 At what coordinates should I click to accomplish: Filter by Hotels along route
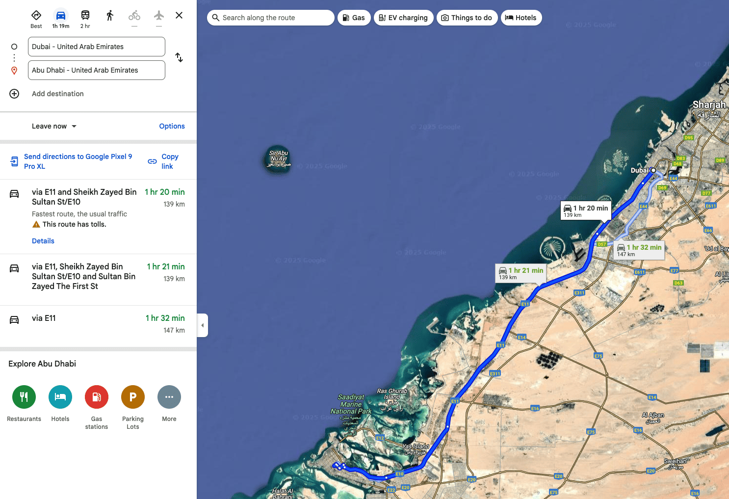click(521, 18)
